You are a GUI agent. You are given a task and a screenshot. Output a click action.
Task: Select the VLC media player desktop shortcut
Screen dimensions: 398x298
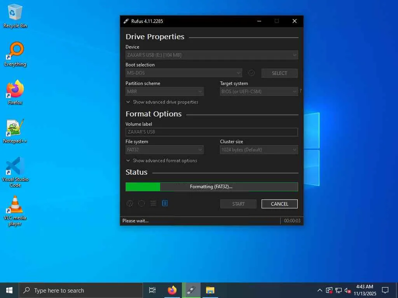point(15,211)
